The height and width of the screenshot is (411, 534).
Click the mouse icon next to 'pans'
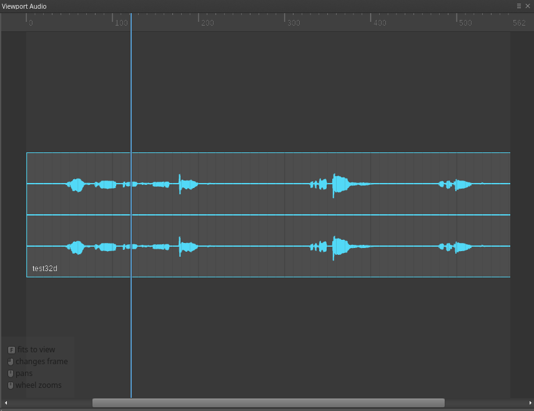pyautogui.click(x=10, y=373)
